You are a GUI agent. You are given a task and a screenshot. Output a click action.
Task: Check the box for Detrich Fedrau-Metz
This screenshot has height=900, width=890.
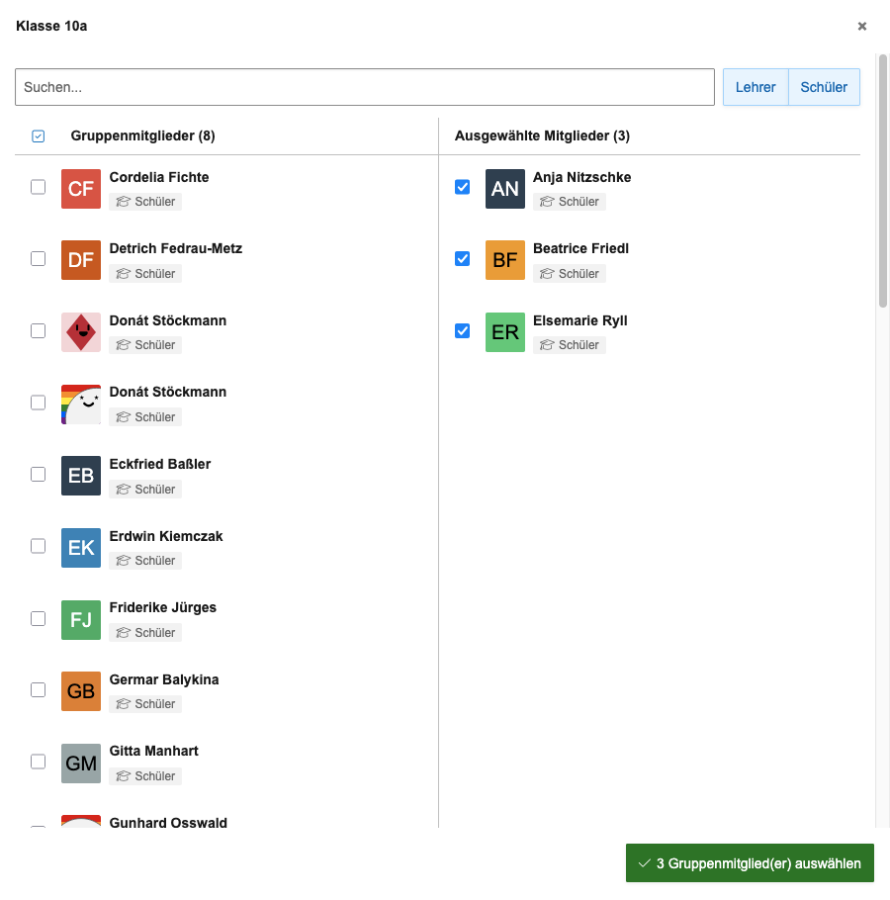click(38, 259)
